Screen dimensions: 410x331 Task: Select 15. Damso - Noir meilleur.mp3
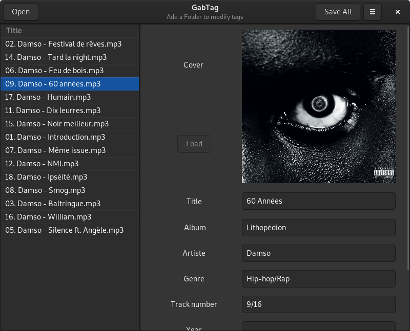[70, 124]
